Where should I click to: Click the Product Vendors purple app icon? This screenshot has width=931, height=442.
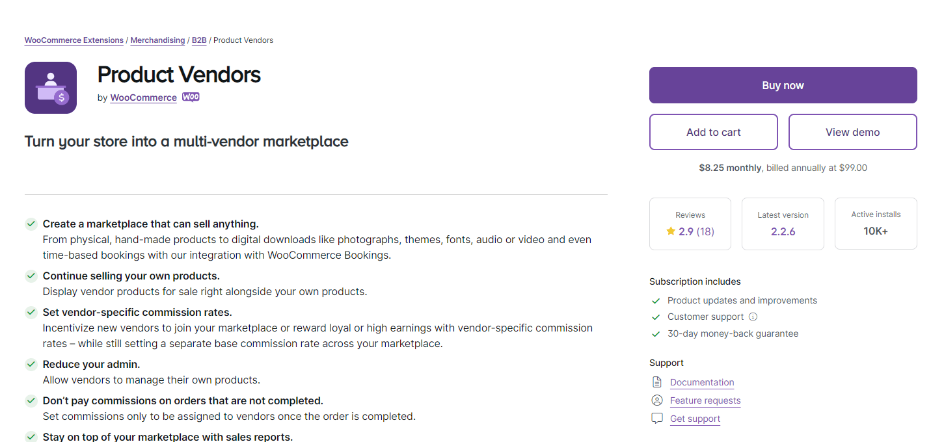51,88
